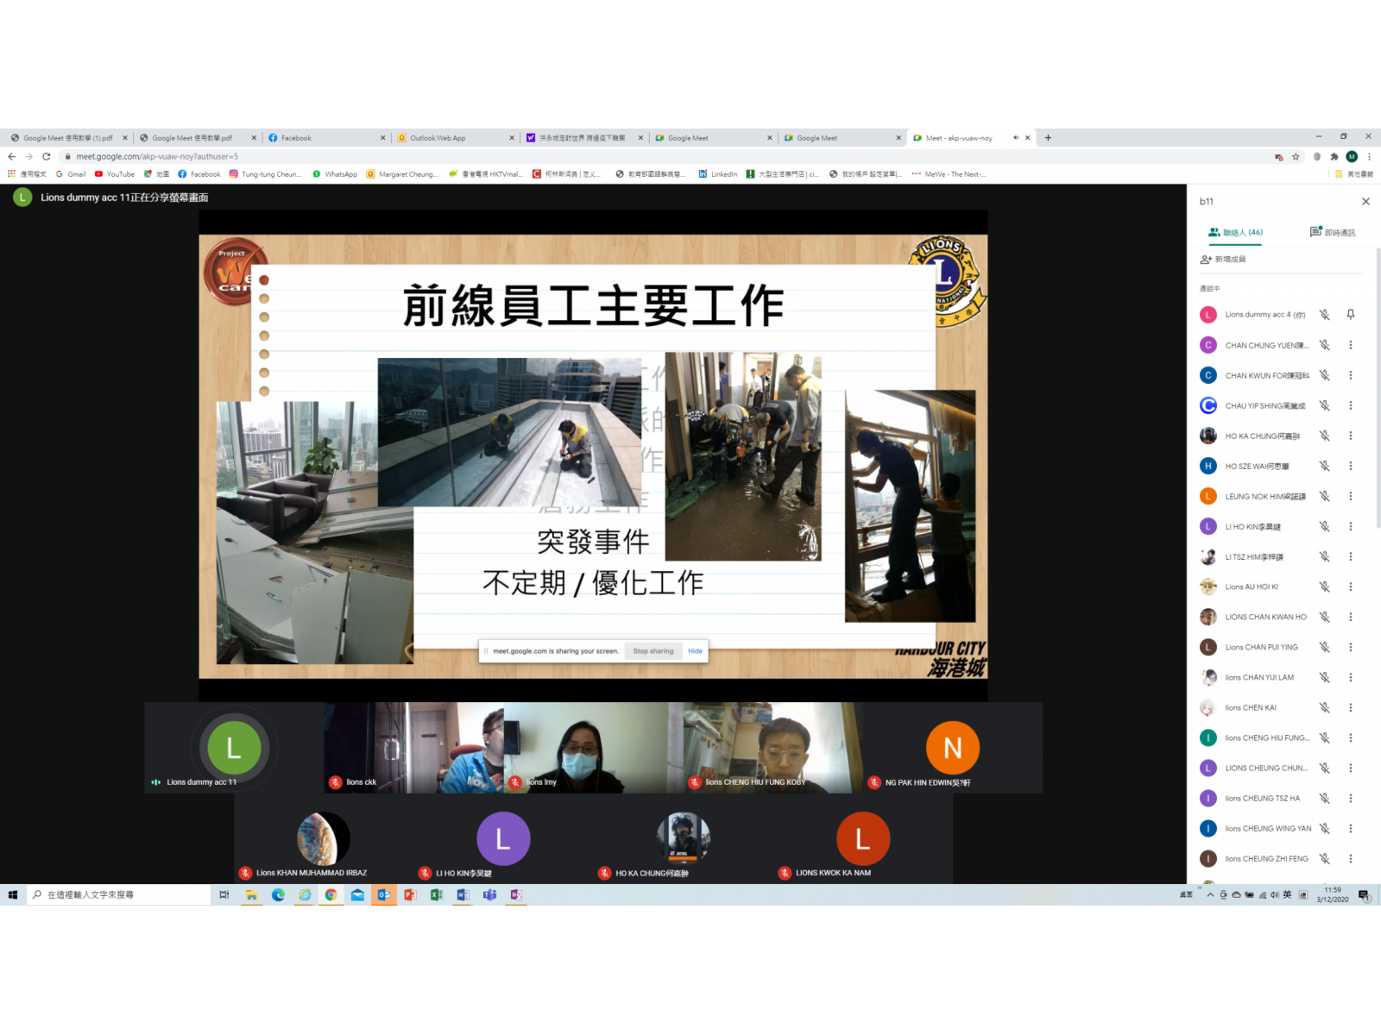Bookmark this page with the star icon
The width and height of the screenshot is (1381, 1035).
coord(1296,157)
